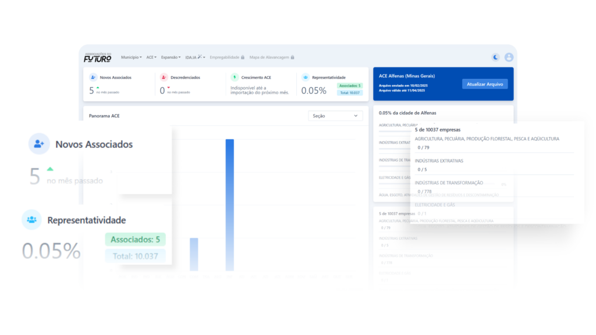This screenshot has height=335, width=596.
Task: Open the Município dropdown menu
Action: 131,58
